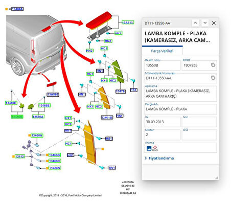This screenshot has width=231, height=203.
Task: Click the FINIS field showing 1807855
Action: point(199,65)
